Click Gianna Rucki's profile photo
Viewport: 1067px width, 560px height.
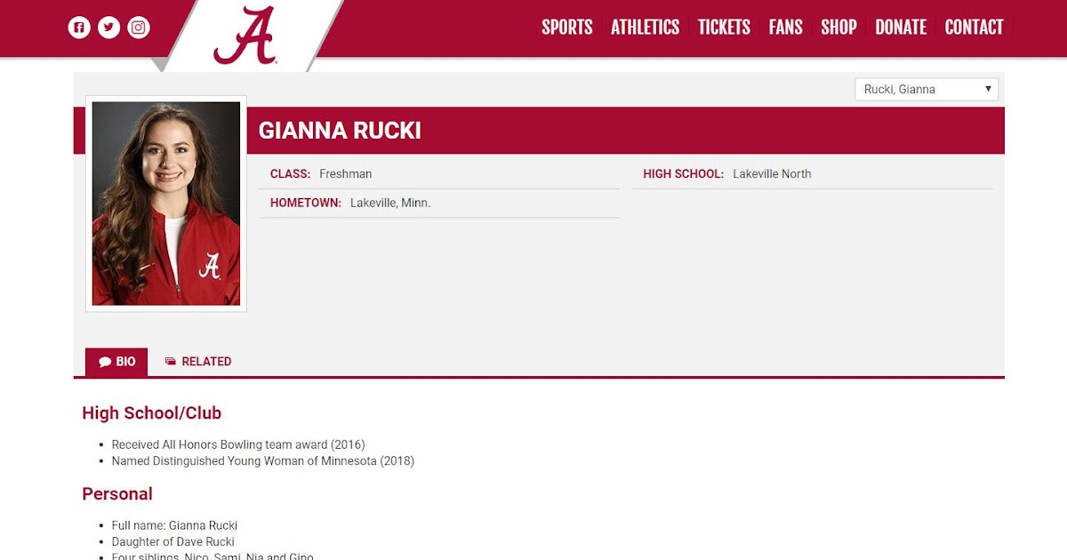166,204
